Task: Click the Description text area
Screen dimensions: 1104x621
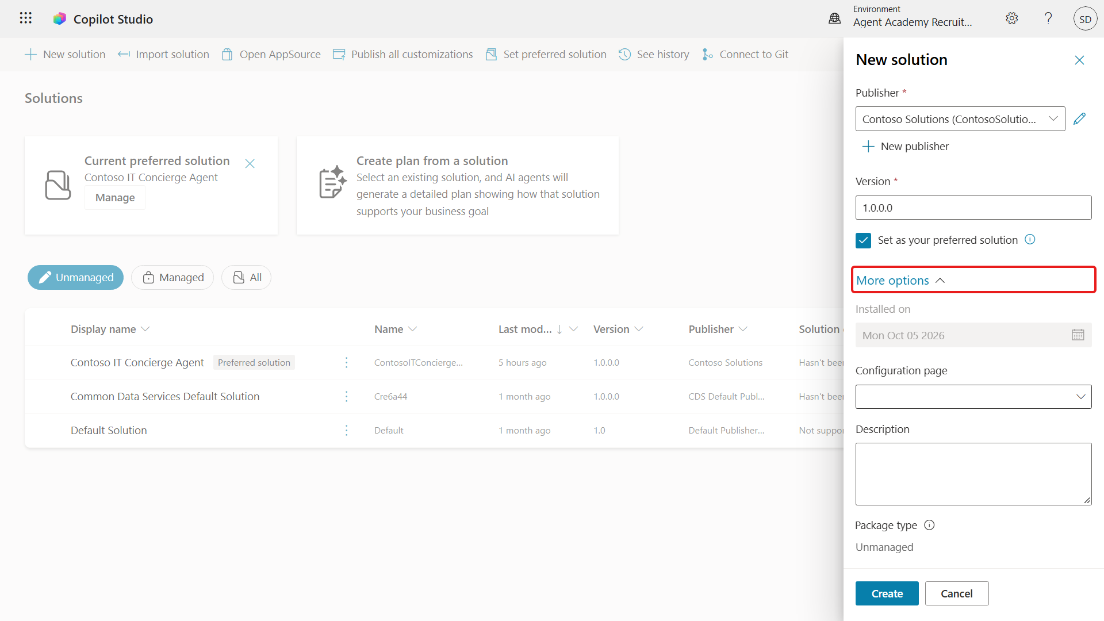Action: pyautogui.click(x=973, y=474)
